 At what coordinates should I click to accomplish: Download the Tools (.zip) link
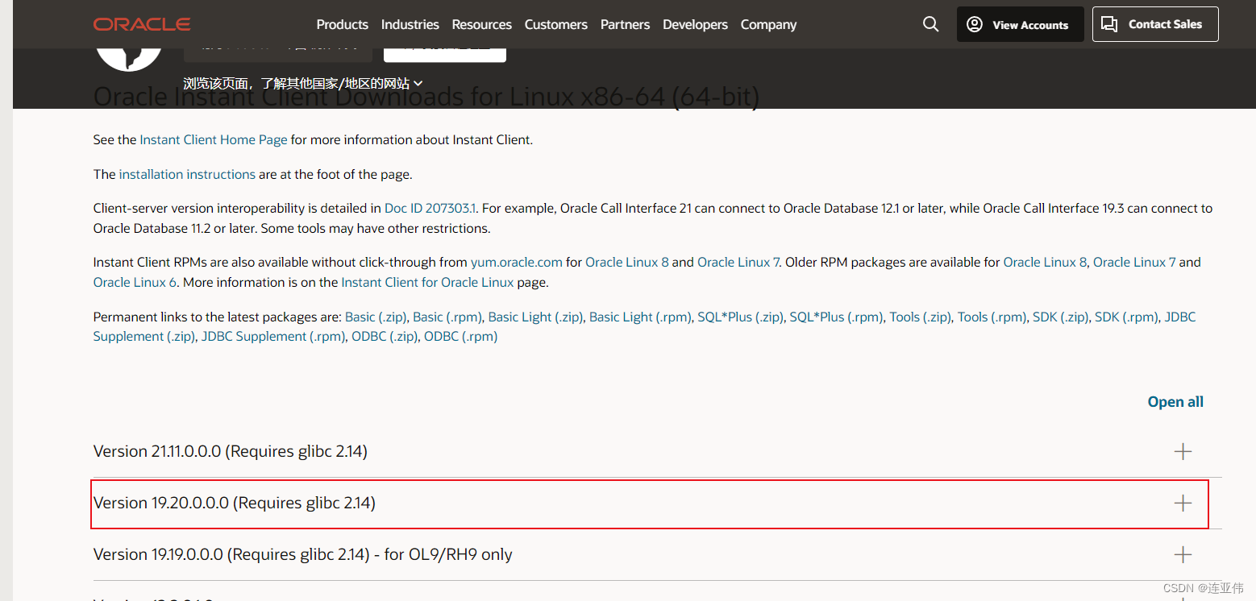[x=920, y=317]
